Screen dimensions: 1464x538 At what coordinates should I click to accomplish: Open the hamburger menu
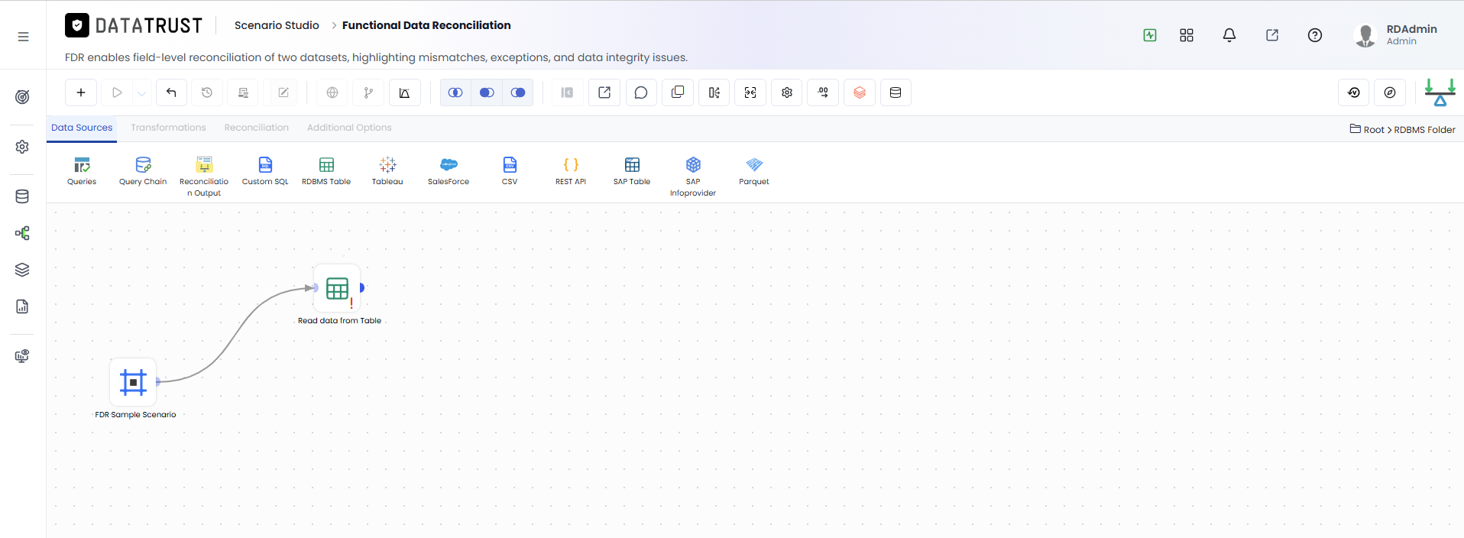click(24, 37)
